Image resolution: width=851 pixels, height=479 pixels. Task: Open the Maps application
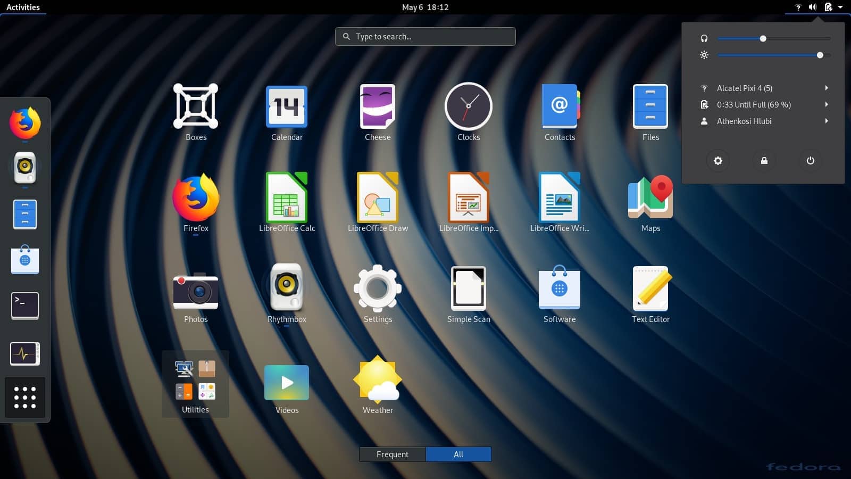click(x=650, y=202)
